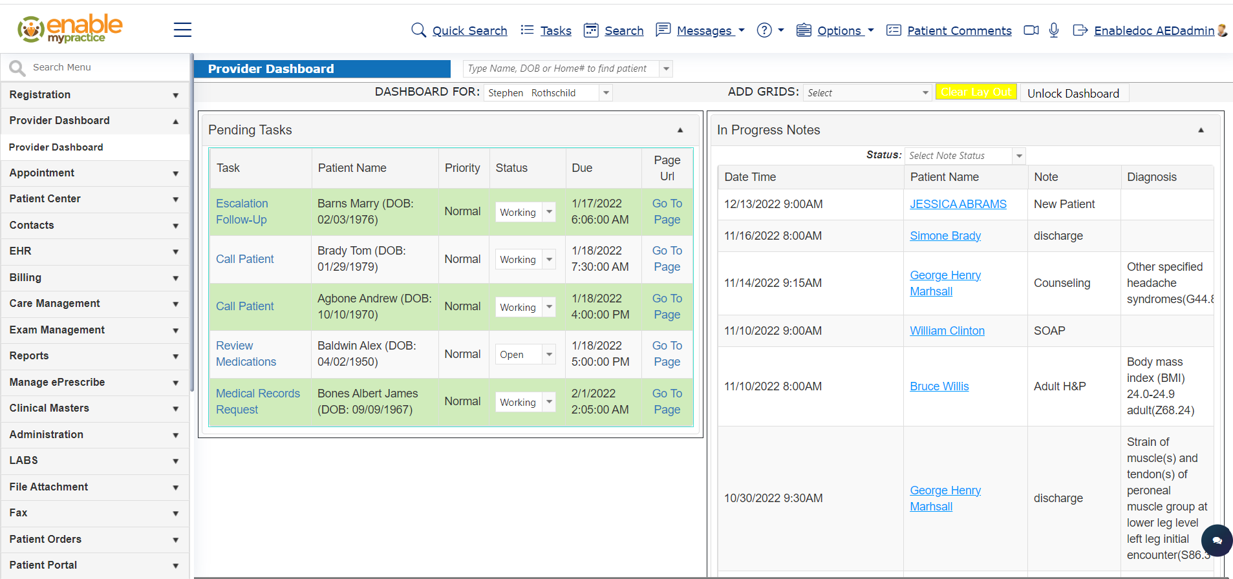Click the hamburger menu icon
The image size is (1233, 579).
click(182, 30)
